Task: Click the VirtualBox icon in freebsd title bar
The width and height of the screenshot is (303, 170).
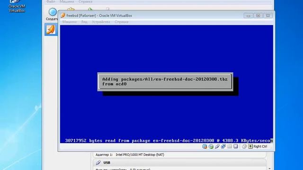Action: (63, 16)
